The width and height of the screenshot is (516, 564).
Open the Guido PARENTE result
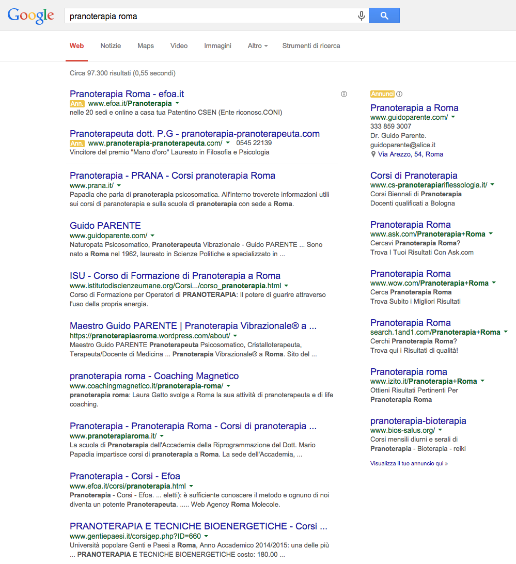pyautogui.click(x=105, y=226)
